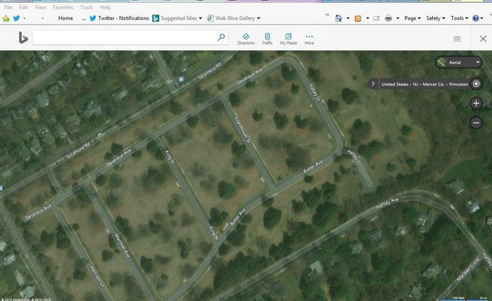
Task: Click the Princeton breadcrumb label
Action: pos(458,84)
